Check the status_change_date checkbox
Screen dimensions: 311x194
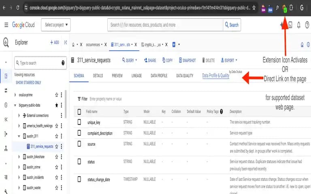pos(79,179)
